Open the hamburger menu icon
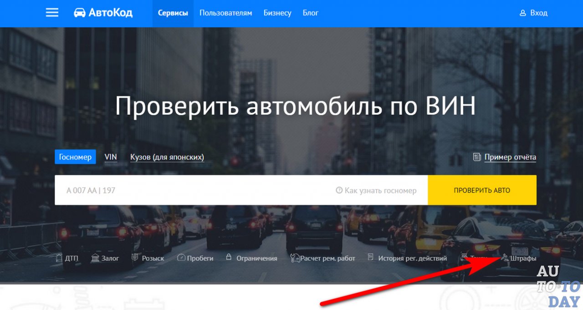 [x=52, y=13]
